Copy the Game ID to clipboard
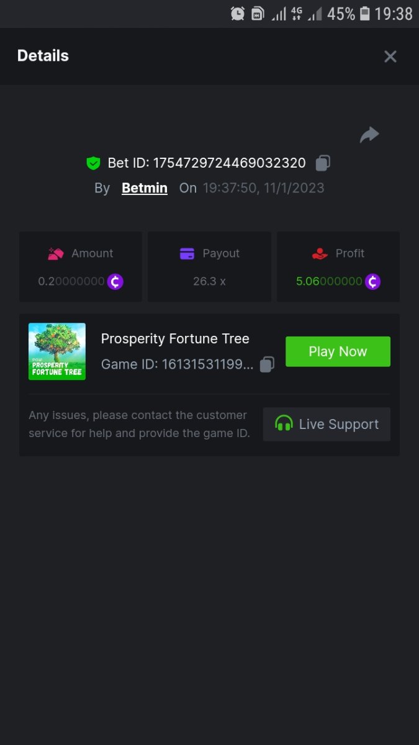 [x=267, y=364]
